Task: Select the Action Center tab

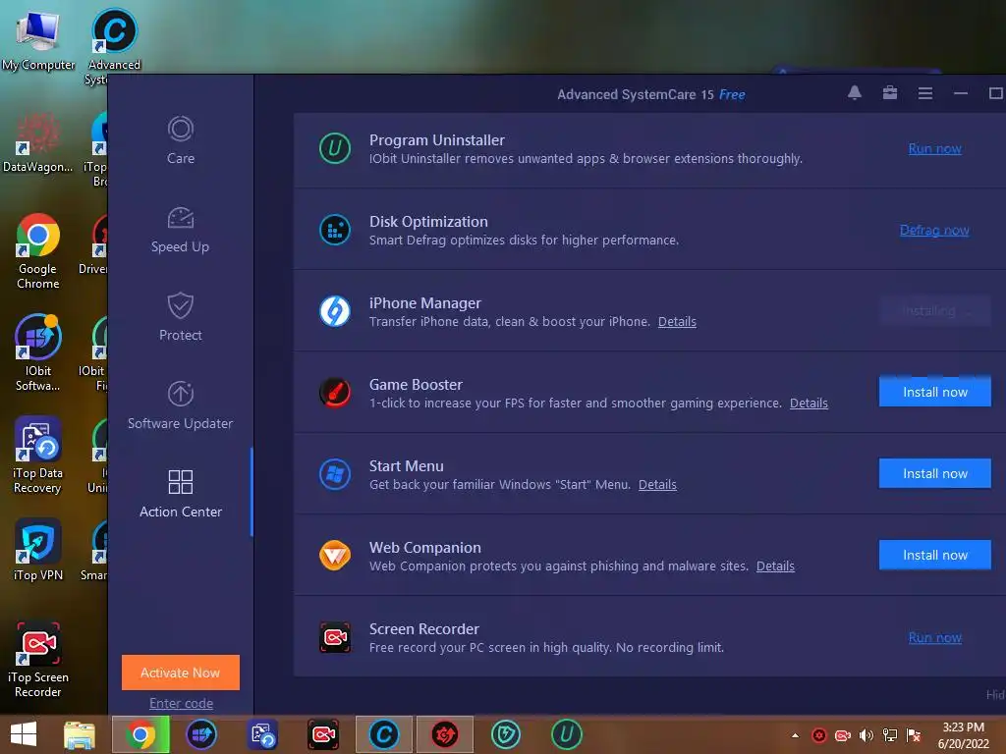Action: pyautogui.click(x=181, y=494)
